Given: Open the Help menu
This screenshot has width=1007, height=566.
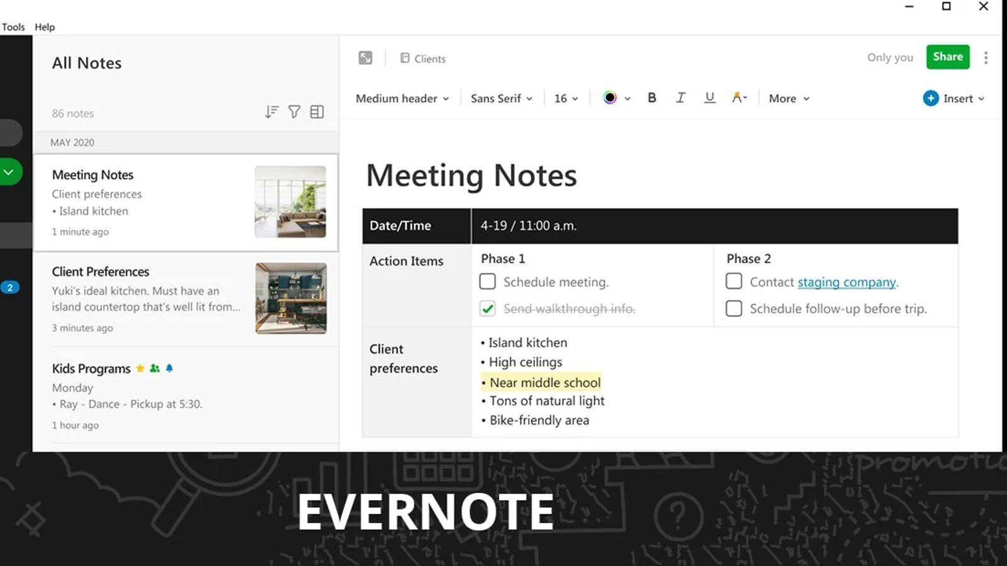Looking at the screenshot, I should [45, 27].
